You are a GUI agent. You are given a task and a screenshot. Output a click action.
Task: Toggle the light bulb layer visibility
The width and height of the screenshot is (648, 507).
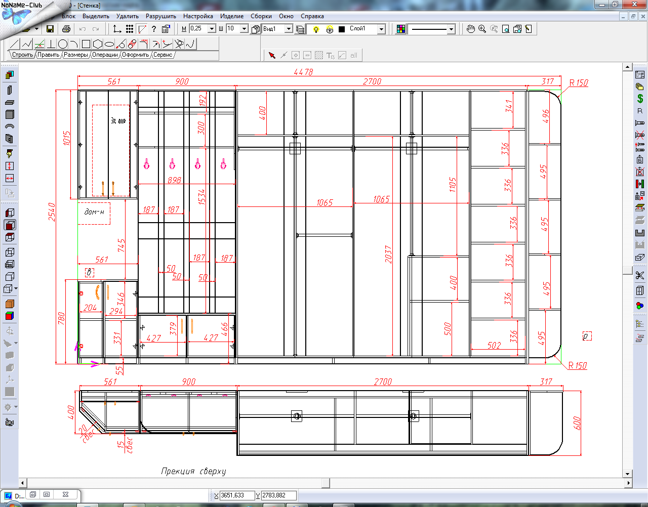(316, 29)
